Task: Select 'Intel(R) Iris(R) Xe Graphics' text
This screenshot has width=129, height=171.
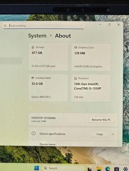Action: click(88, 66)
